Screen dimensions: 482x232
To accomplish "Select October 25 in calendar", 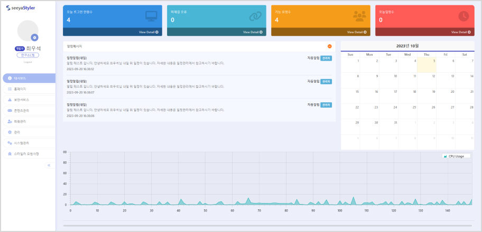I will click(407, 111).
